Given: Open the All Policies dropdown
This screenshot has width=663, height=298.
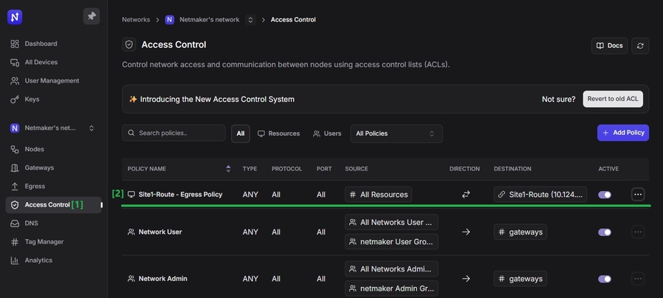Looking at the screenshot, I should pos(396,134).
